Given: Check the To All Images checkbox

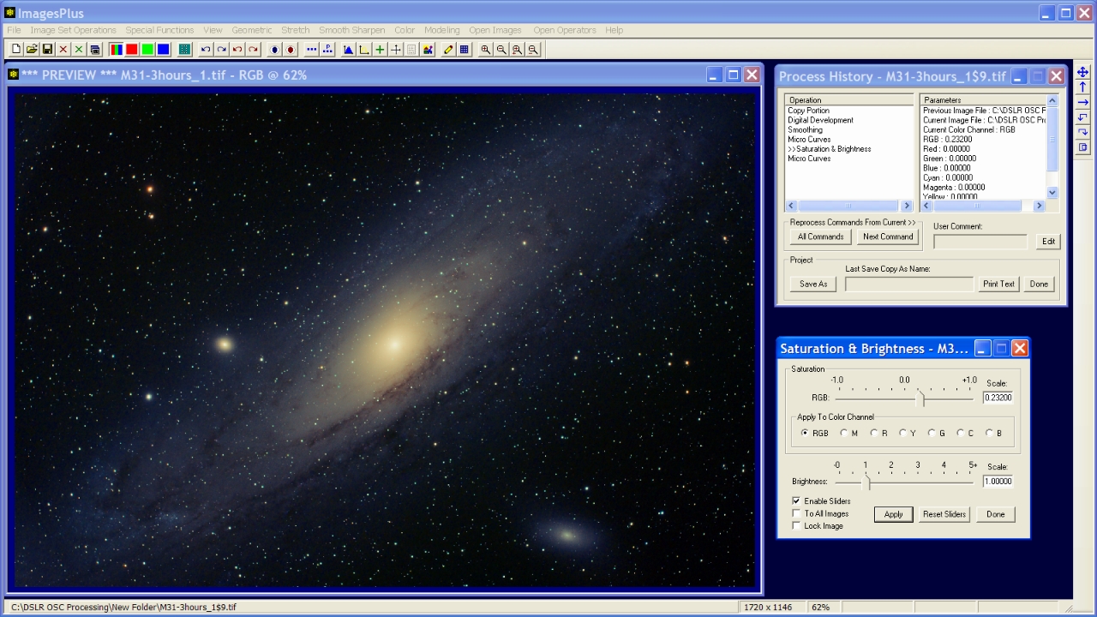Looking at the screenshot, I should [x=796, y=513].
